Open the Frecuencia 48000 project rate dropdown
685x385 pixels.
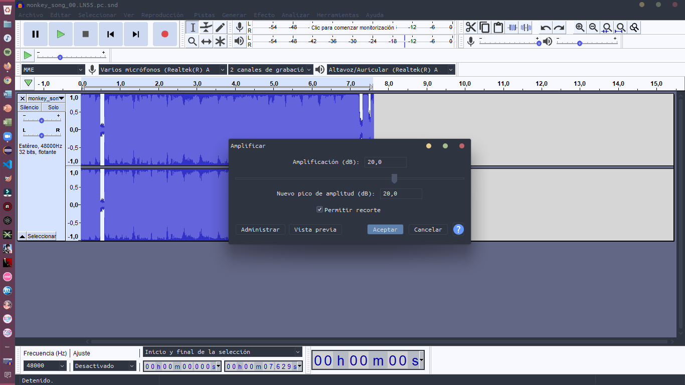[x=45, y=366]
